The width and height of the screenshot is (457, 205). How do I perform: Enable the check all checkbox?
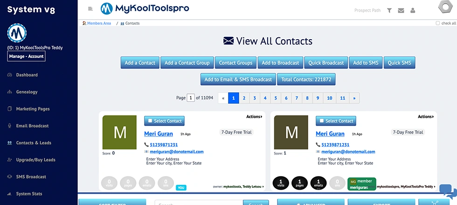pyautogui.click(x=437, y=23)
